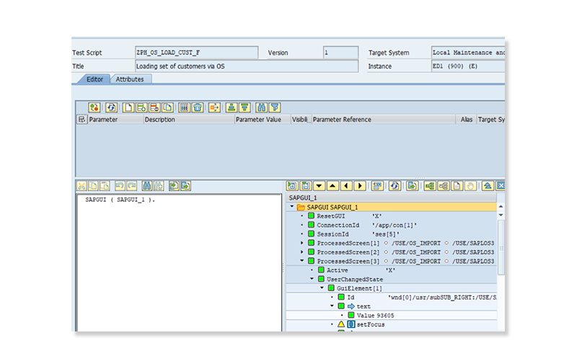Click the Parameter Value column header
This screenshot has height=343, width=577.
258,120
